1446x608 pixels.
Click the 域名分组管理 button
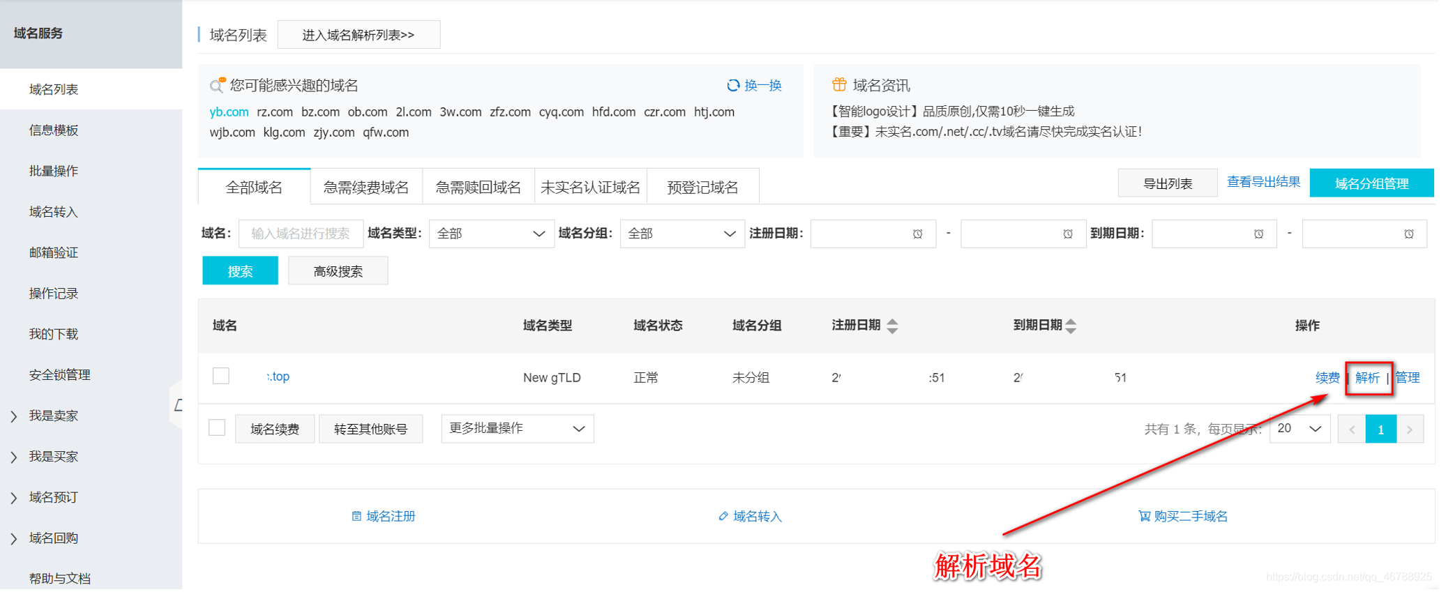point(1371,183)
